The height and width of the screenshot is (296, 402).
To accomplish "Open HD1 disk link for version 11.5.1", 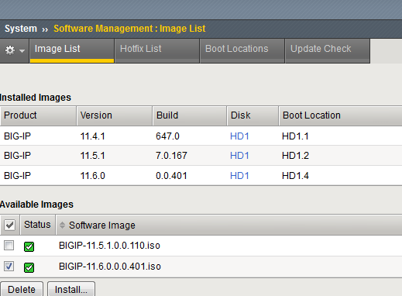I will (x=239, y=156).
